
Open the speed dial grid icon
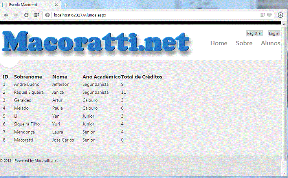coord(37,15)
